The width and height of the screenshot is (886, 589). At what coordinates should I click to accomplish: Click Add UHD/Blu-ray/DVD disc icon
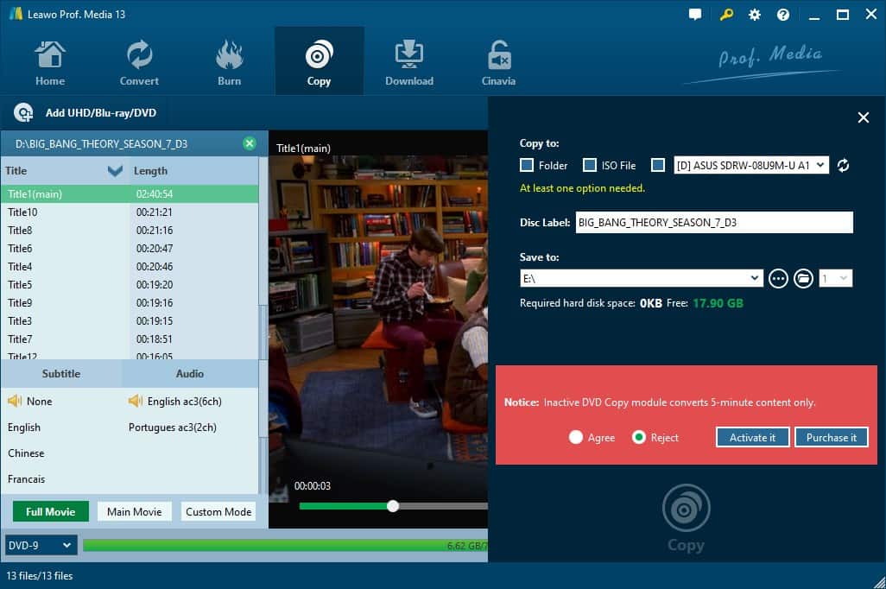(23, 113)
